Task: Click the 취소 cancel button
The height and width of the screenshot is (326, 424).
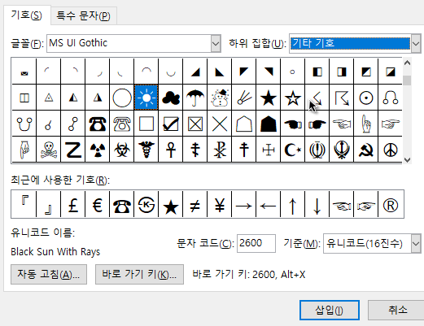Action: [397, 310]
